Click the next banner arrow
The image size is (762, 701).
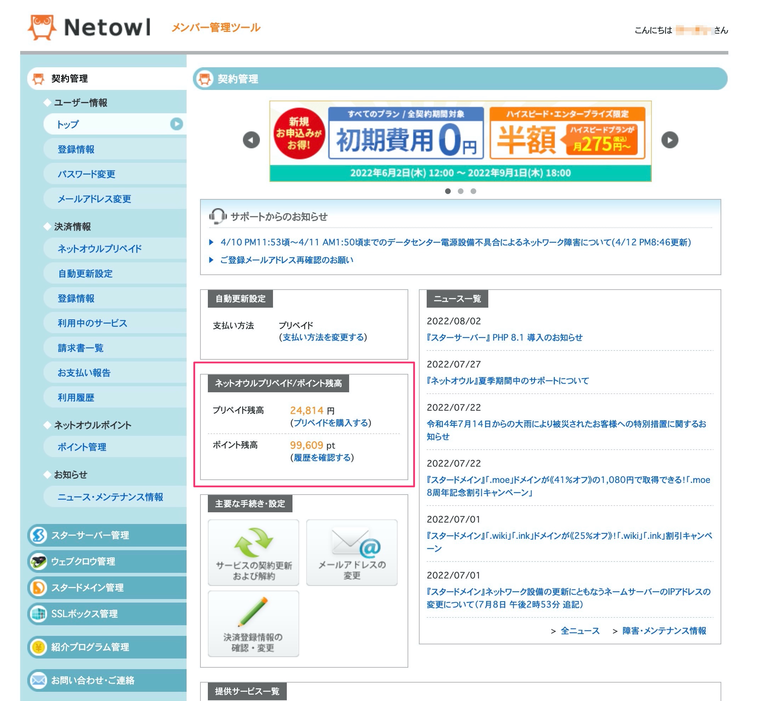[x=670, y=140]
